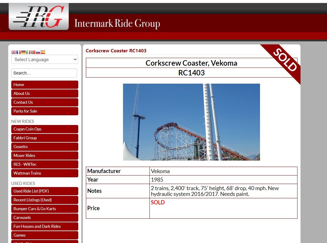View Recent Listings (Used)
Viewport: 327px width, 243px height.
click(x=45, y=200)
